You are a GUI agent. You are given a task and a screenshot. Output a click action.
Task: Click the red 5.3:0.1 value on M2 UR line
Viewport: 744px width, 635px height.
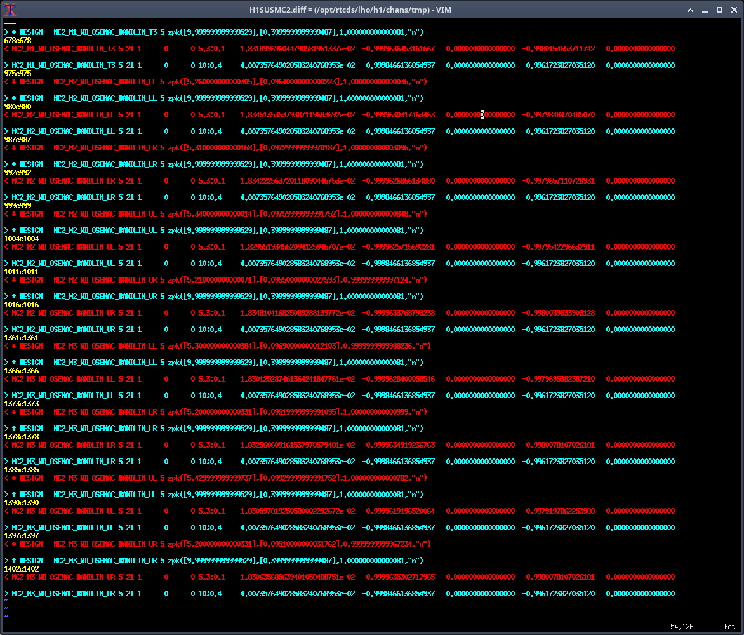point(211,312)
